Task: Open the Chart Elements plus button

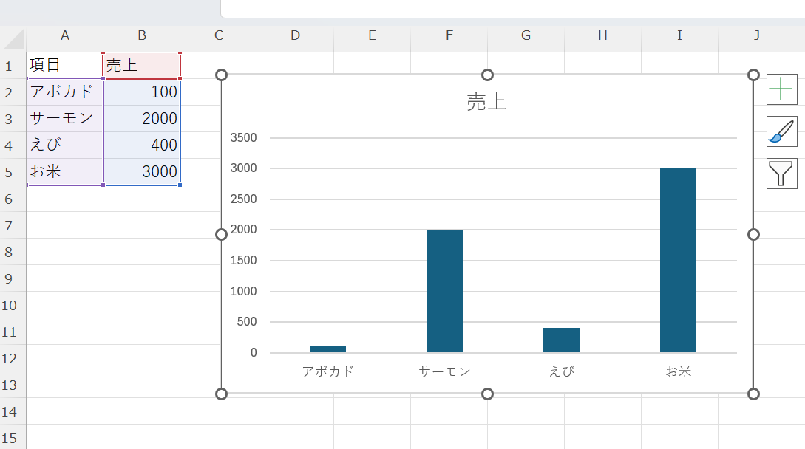Action: pos(781,89)
